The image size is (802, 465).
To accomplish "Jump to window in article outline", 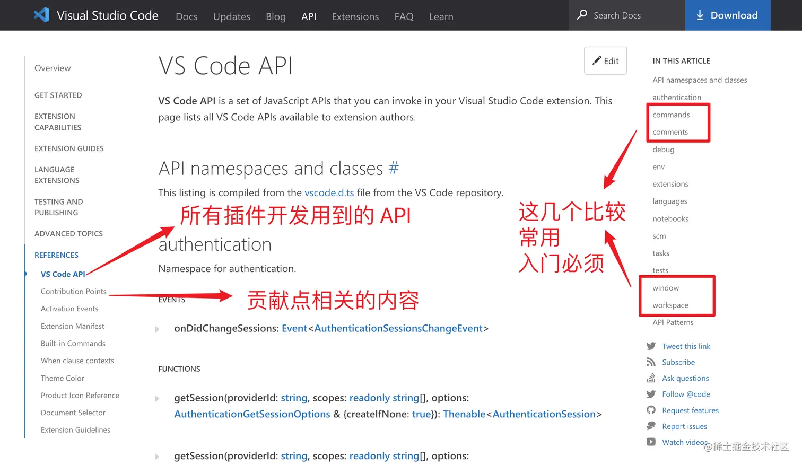I will (x=666, y=288).
